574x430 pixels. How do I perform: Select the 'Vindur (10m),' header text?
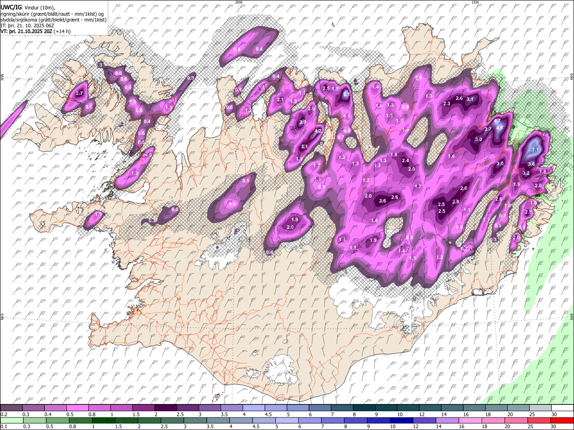click(39, 8)
